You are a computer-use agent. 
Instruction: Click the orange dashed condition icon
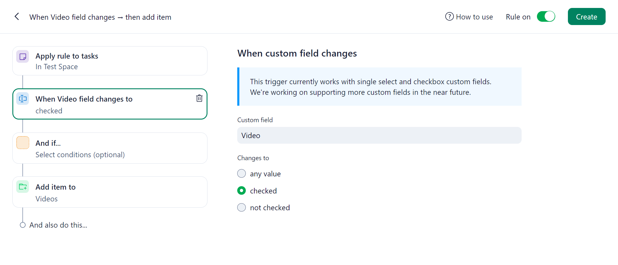click(x=23, y=143)
